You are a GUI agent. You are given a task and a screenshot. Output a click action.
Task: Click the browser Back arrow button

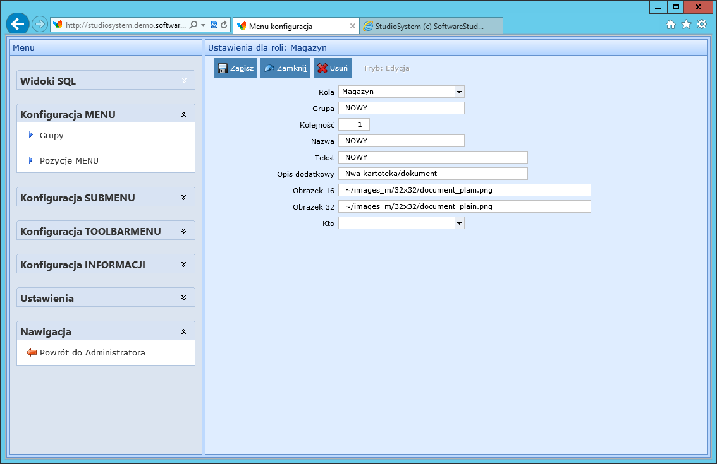tap(18, 24)
